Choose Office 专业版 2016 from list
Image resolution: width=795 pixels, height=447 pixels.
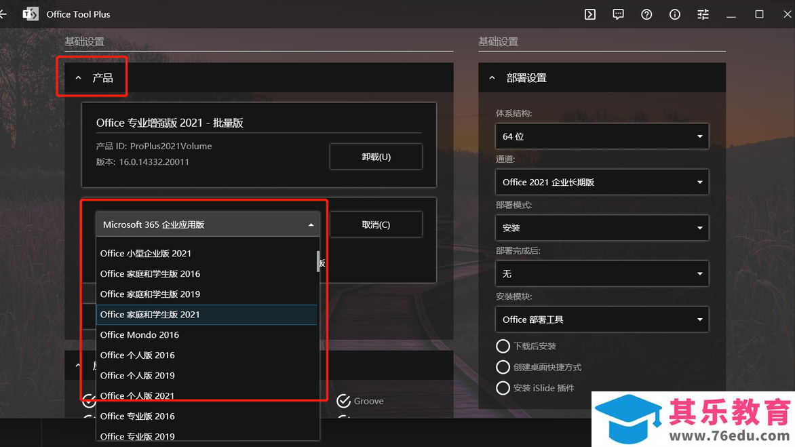206,416
